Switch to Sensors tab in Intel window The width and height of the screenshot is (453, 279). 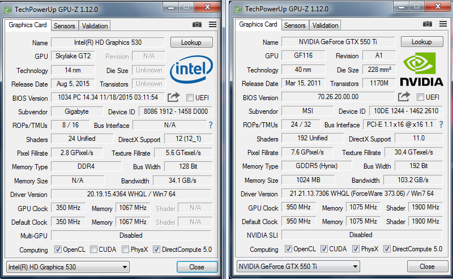click(x=65, y=26)
